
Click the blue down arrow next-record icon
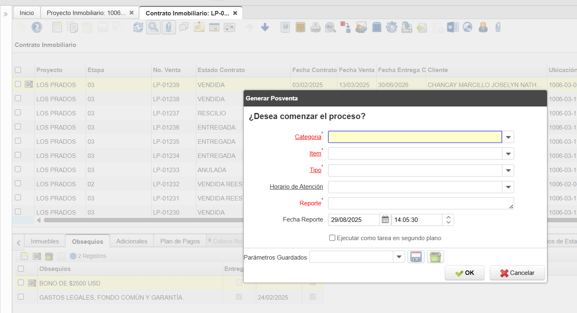pyautogui.click(x=265, y=27)
